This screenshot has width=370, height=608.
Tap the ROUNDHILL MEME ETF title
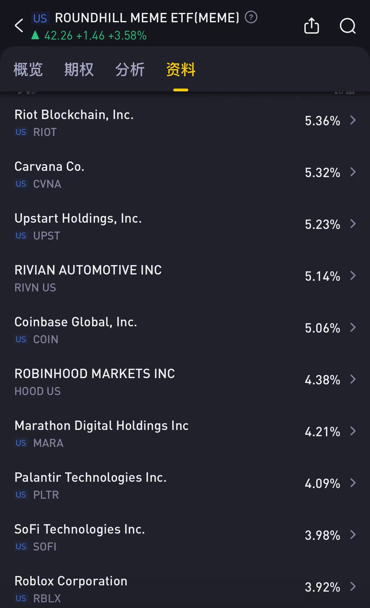[x=147, y=18]
